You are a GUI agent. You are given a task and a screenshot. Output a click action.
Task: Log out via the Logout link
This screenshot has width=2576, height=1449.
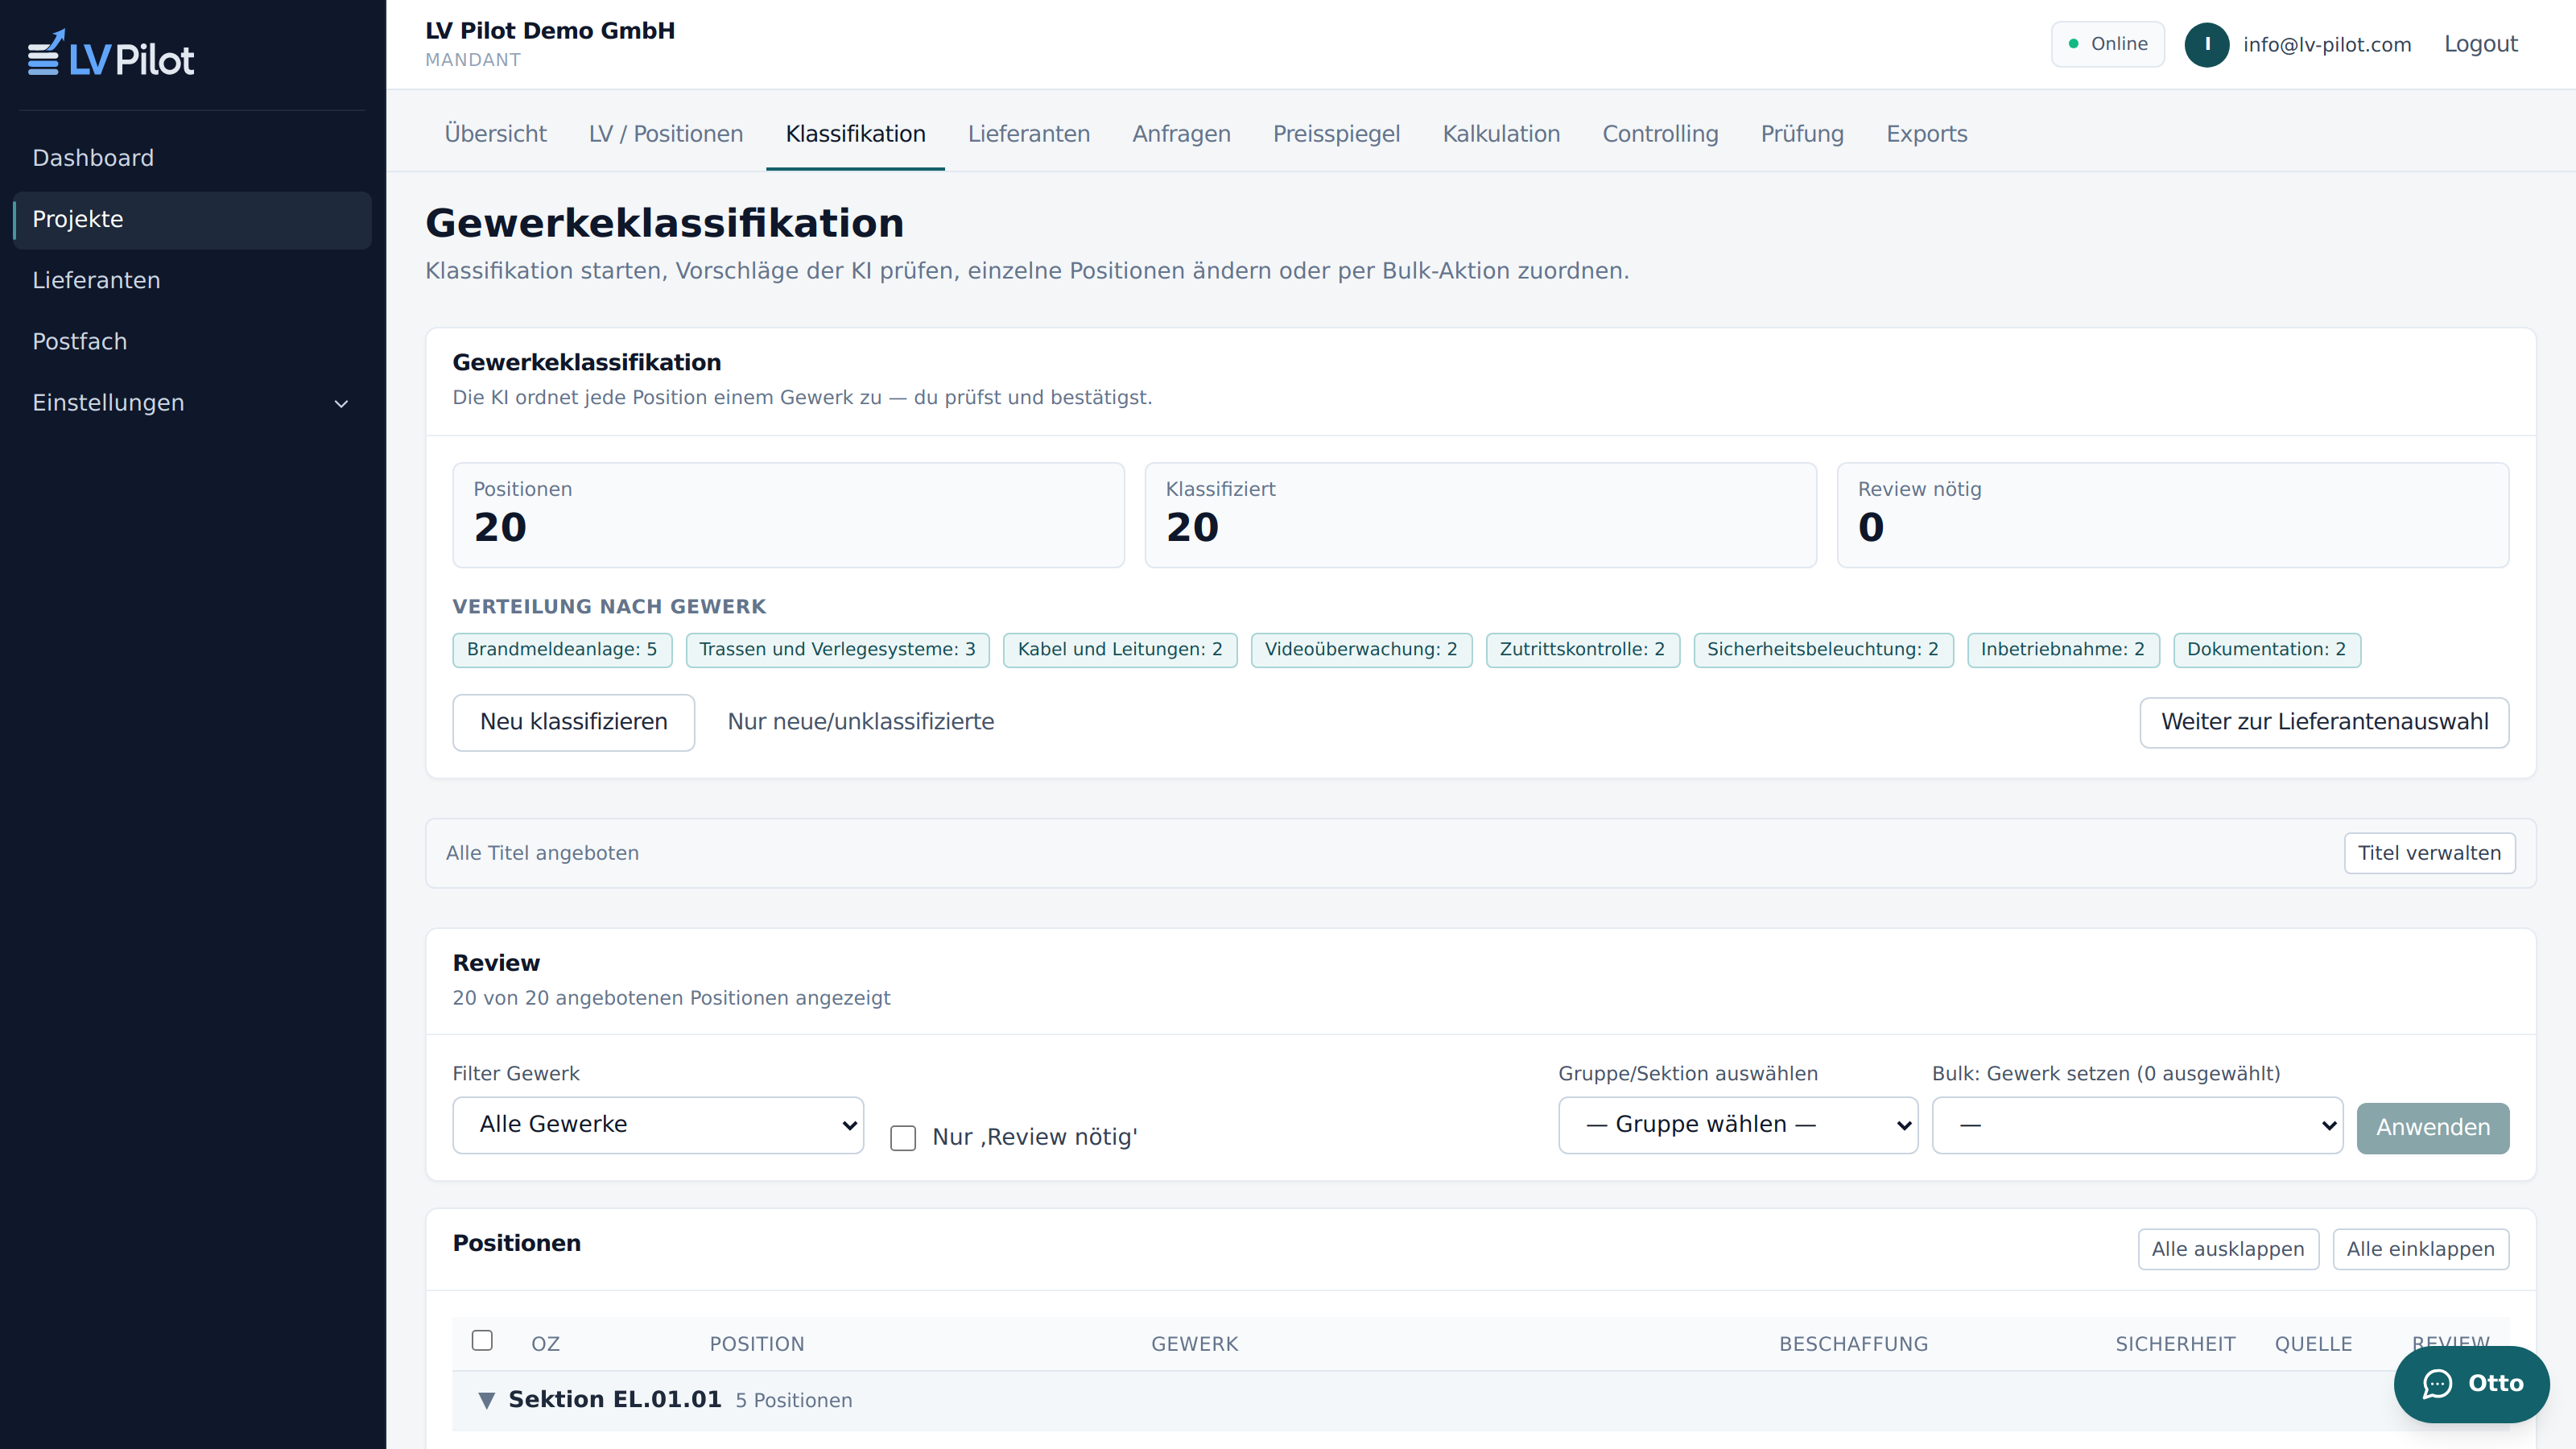pyautogui.click(x=2480, y=44)
